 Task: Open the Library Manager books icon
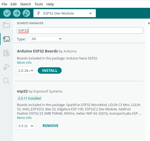(x=6, y=53)
